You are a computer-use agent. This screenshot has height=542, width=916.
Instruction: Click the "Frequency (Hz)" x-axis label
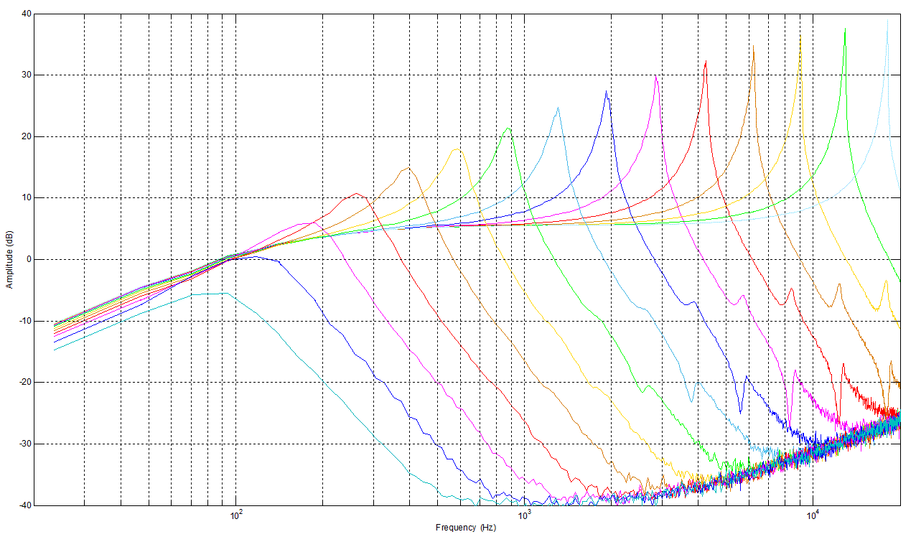[465, 528]
